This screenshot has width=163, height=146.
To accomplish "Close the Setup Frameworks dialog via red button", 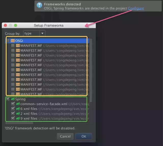I will (5, 25).
